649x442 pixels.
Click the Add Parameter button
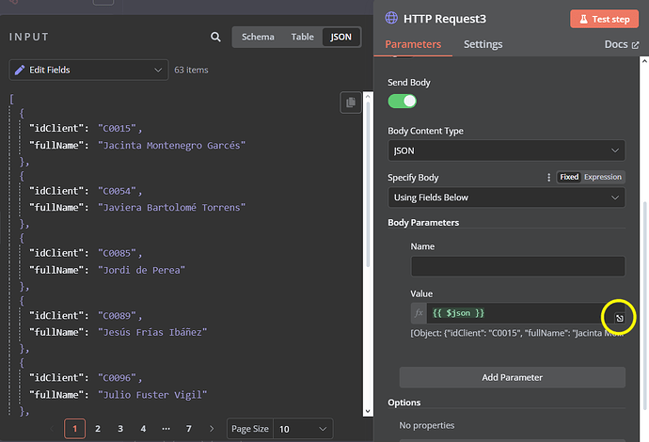pyautogui.click(x=512, y=377)
